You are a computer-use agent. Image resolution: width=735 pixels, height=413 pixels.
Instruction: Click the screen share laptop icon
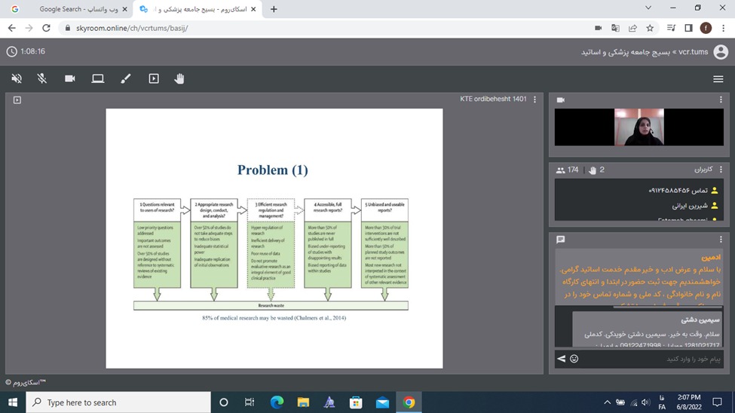[98, 78]
